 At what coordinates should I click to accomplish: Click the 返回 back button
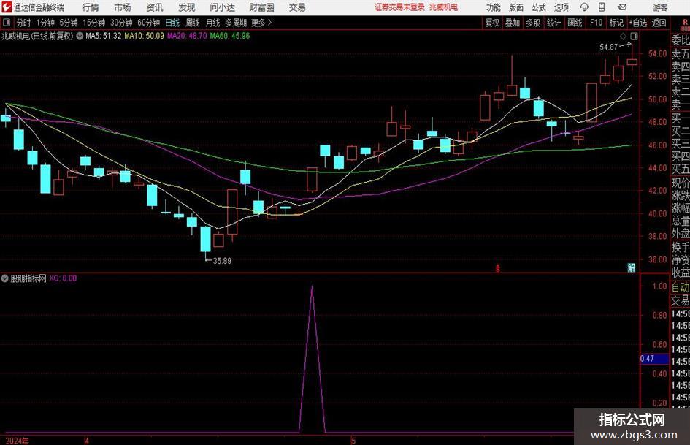(x=659, y=23)
